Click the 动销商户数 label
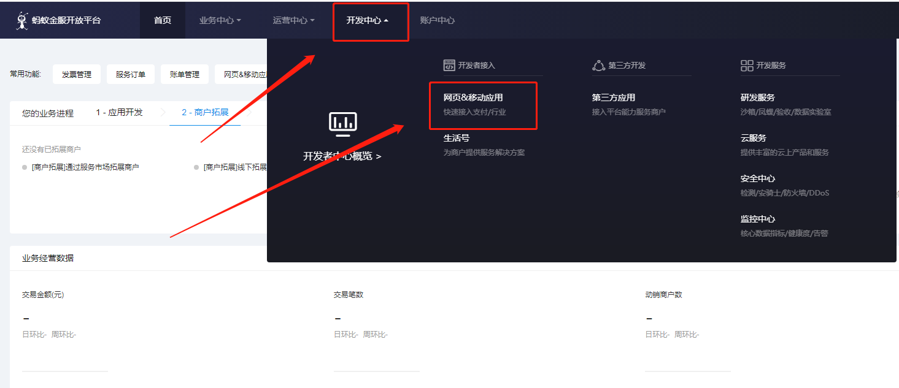899x388 pixels. tap(664, 295)
